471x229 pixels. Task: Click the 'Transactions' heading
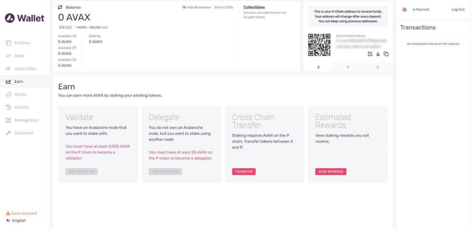pos(418,27)
